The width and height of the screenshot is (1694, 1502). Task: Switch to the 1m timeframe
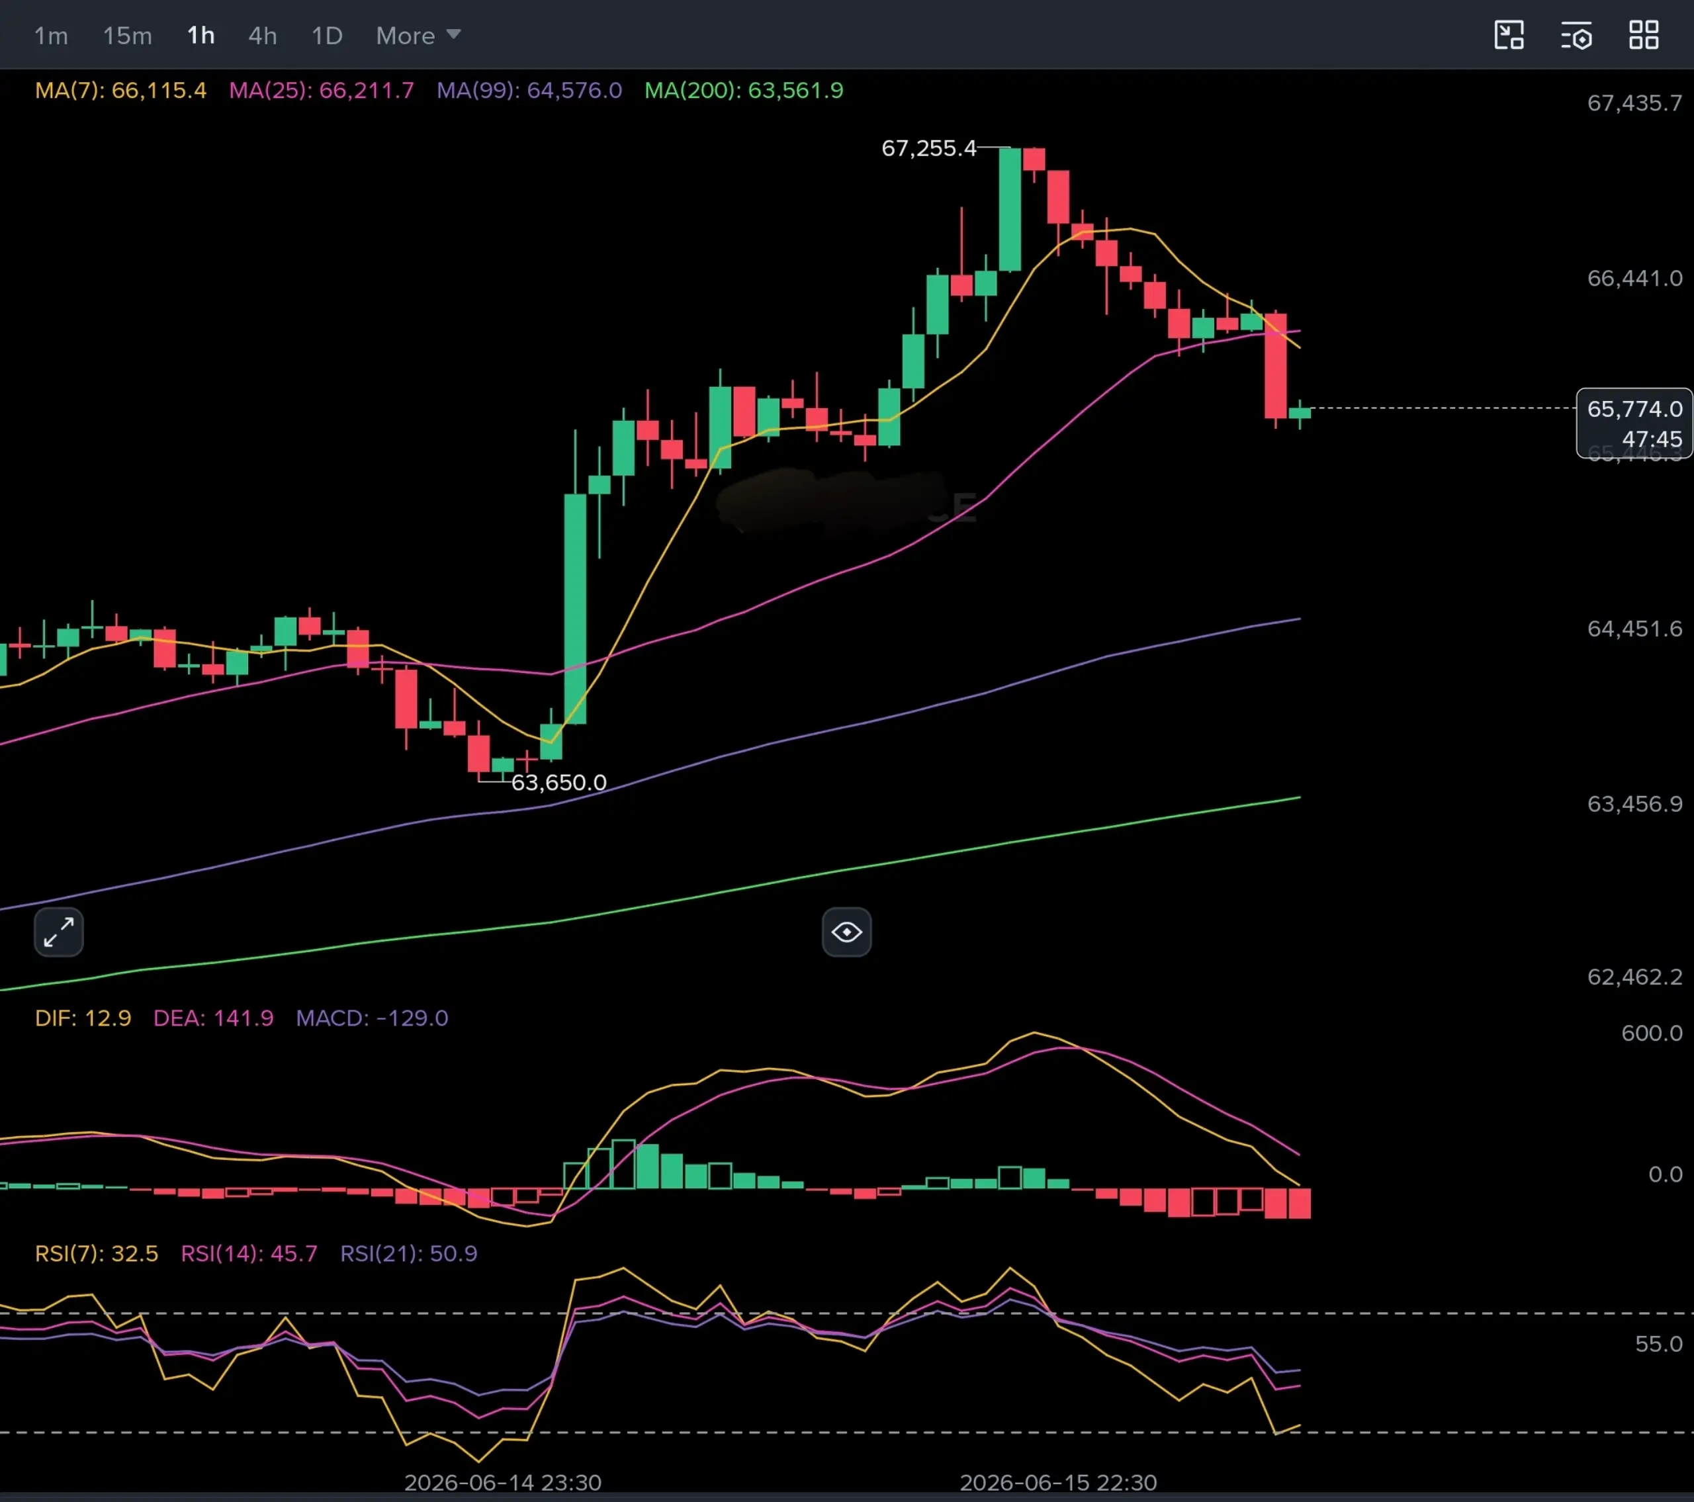(50, 36)
